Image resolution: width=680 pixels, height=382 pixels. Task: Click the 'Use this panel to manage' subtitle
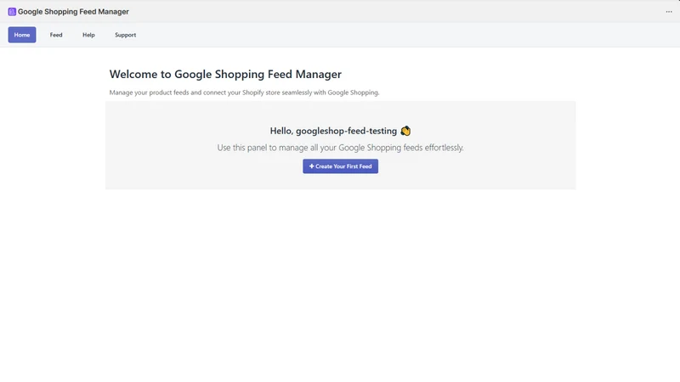tap(341, 148)
